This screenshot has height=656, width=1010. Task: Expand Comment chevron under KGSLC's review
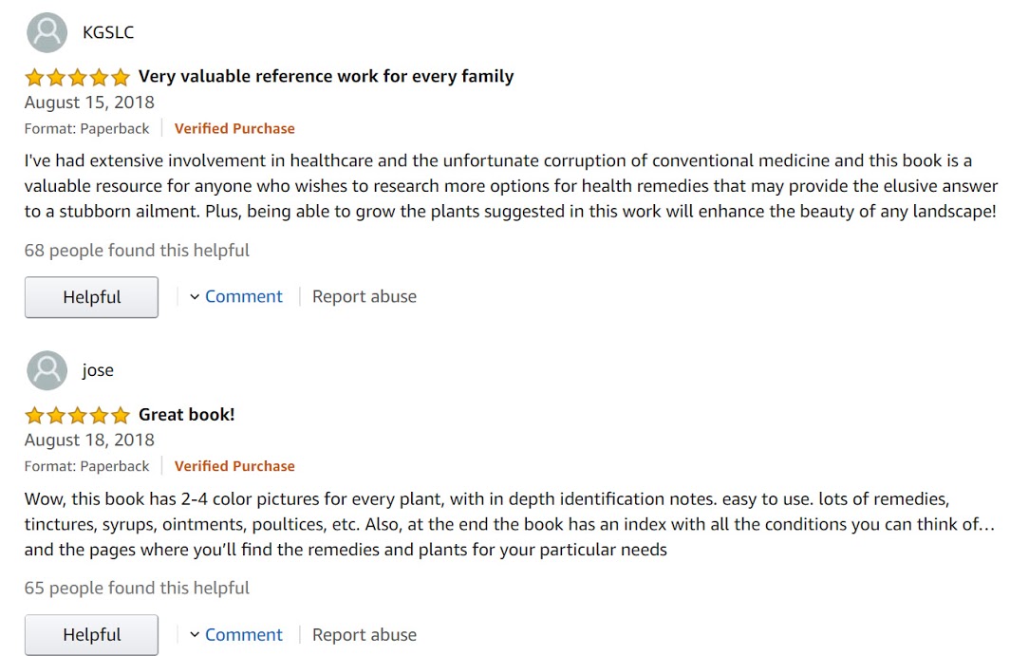pyautogui.click(x=195, y=297)
